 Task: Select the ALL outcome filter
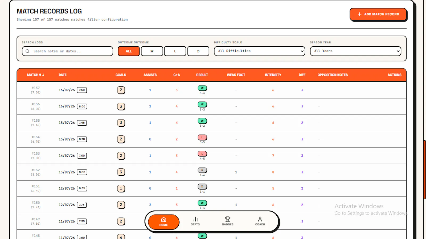[x=129, y=51]
